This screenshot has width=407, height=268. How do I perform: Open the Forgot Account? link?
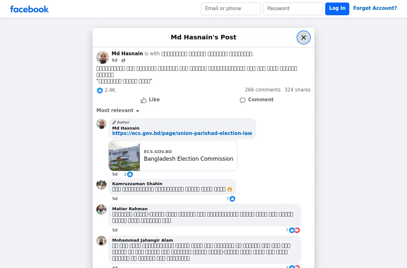point(375,9)
